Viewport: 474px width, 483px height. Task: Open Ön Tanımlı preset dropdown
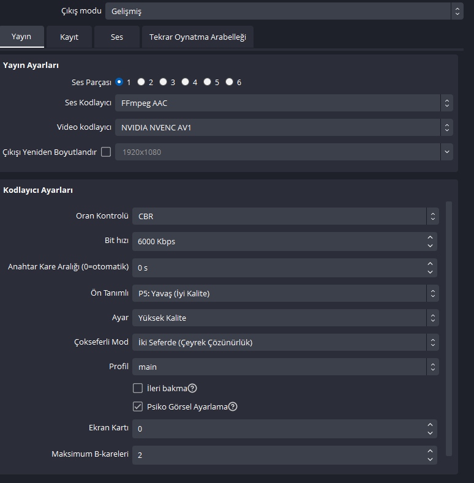(x=284, y=293)
